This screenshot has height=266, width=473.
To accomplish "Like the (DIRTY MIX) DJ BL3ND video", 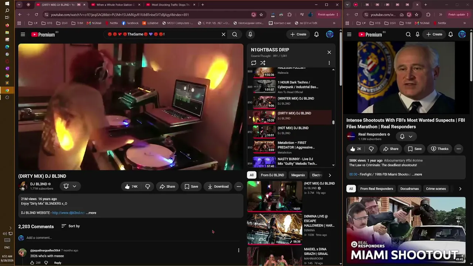I will pyautogui.click(x=131, y=187).
